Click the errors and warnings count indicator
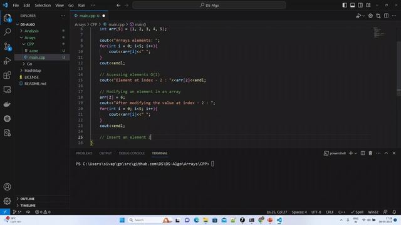401x225 pixels. pos(43,212)
